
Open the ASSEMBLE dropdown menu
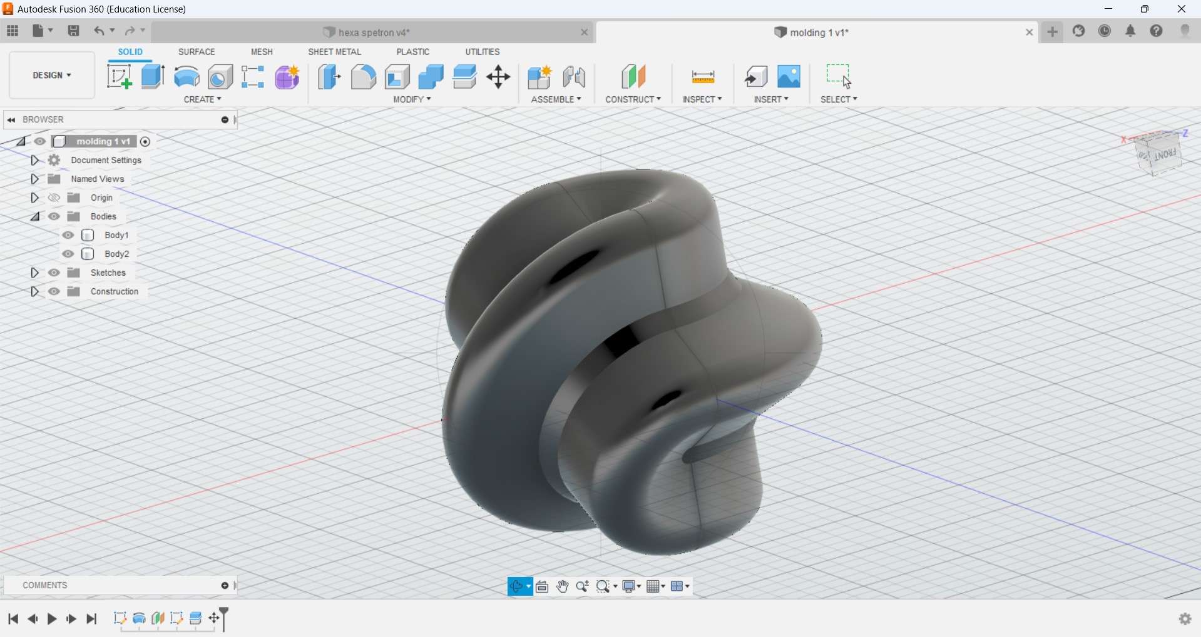pyautogui.click(x=556, y=99)
